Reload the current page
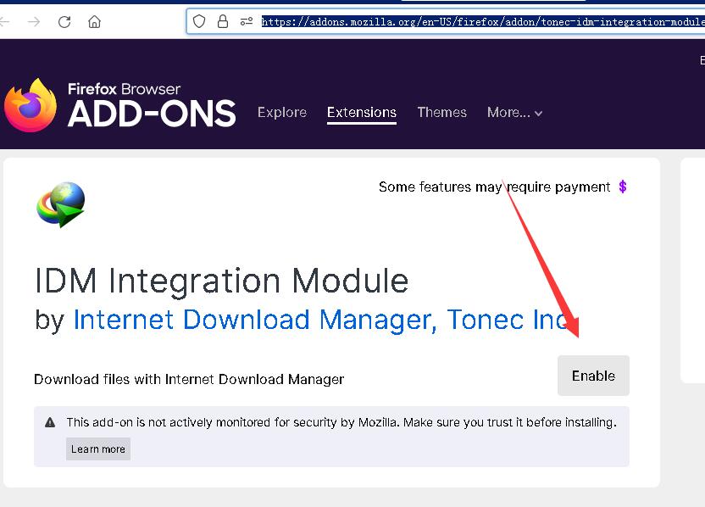 pyautogui.click(x=64, y=22)
